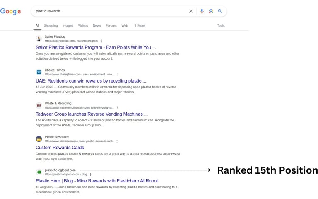This screenshot has height=199, width=318.
Task: Click the Plastic Resource site name
Action: (57, 137)
